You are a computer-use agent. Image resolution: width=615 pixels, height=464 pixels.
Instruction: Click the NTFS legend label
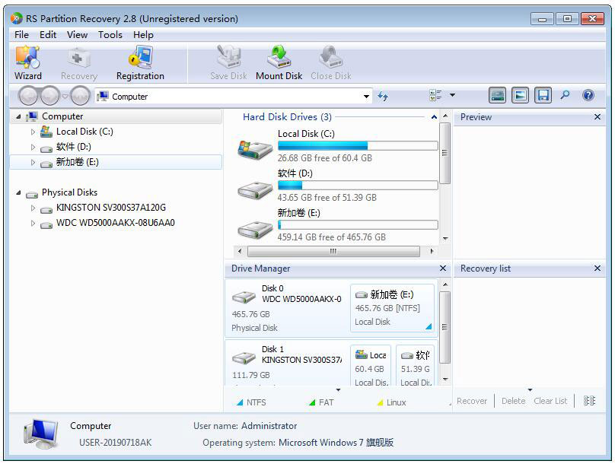pyautogui.click(x=256, y=402)
